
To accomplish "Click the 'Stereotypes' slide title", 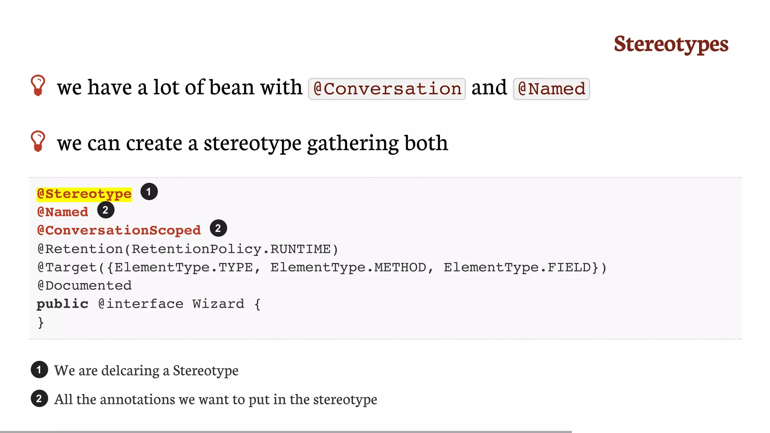I will (x=671, y=44).
